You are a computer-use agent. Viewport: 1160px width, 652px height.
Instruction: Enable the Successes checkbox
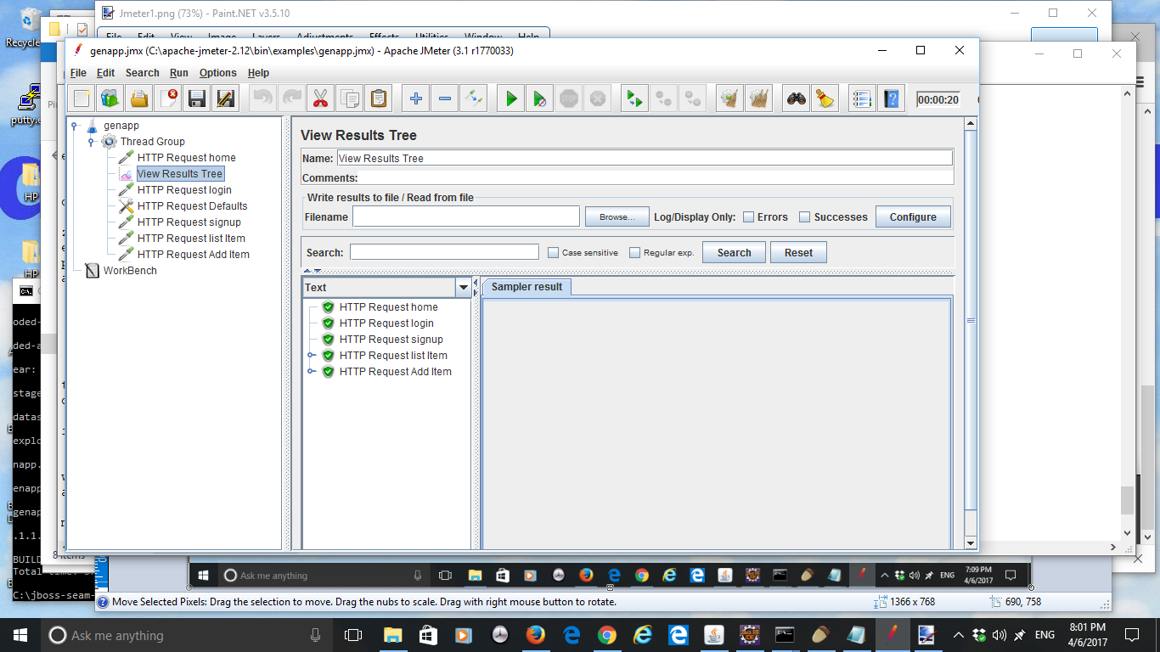pos(805,217)
